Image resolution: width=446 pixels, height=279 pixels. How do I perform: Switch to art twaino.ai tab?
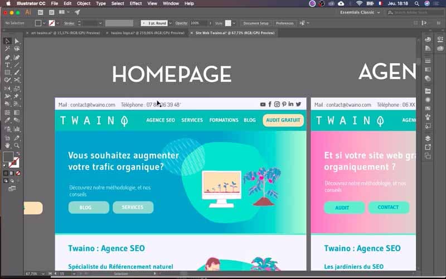coord(65,33)
